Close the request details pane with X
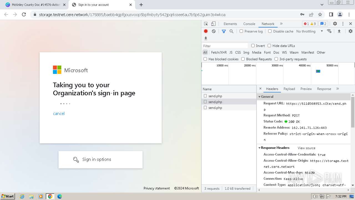355x200 pixels. click(x=260, y=89)
